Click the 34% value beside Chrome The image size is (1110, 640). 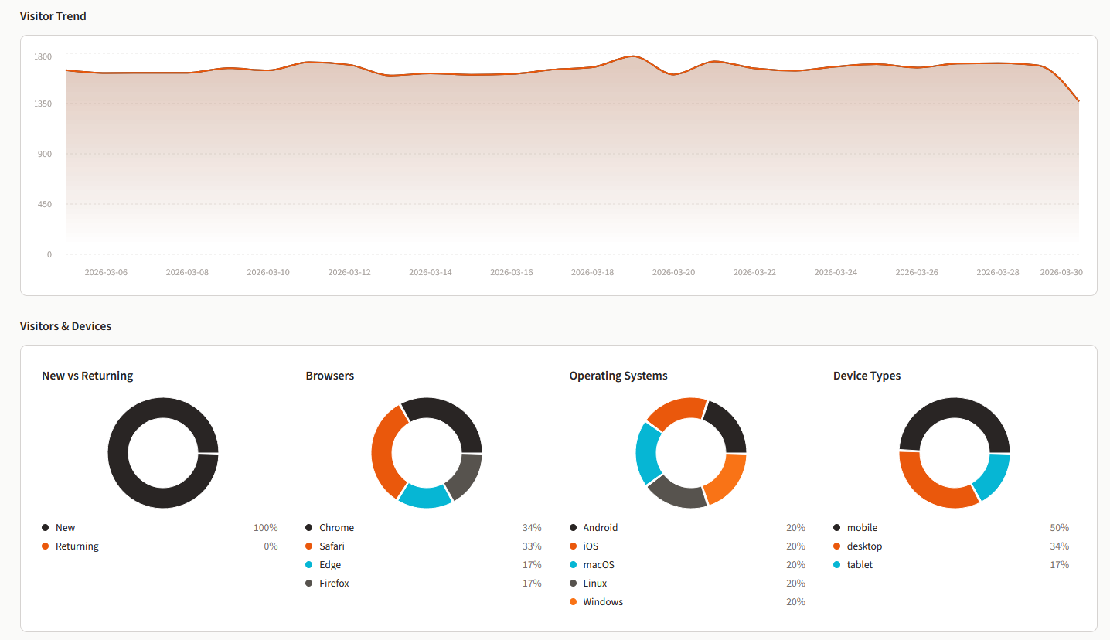(x=532, y=527)
